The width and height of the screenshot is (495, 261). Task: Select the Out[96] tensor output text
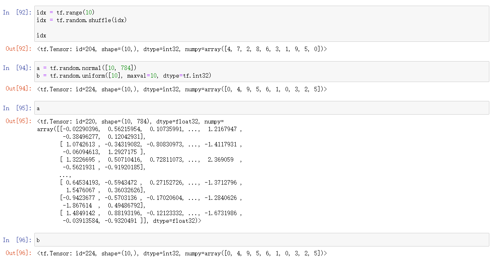pos(182,253)
